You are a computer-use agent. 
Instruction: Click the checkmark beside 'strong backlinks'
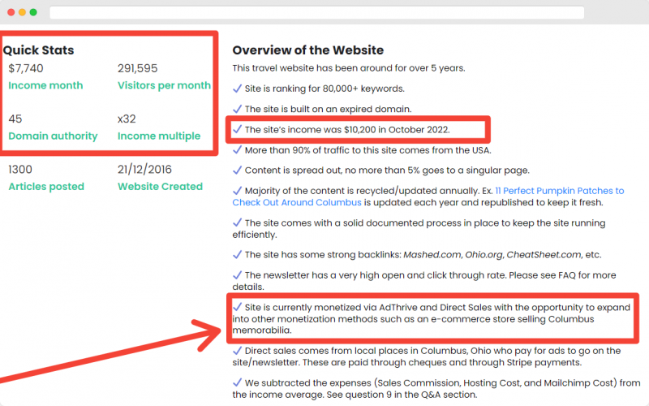(237, 254)
